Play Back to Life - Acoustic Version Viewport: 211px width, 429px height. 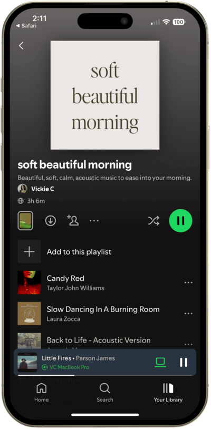pos(99,340)
